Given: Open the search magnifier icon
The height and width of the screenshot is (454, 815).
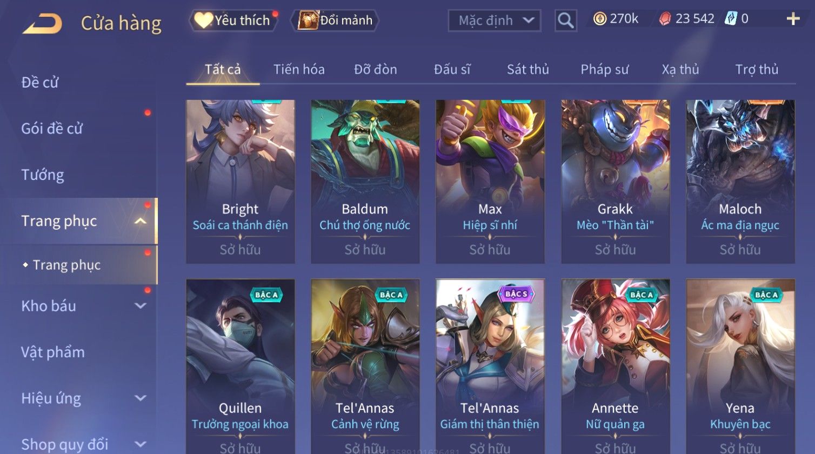Looking at the screenshot, I should [565, 21].
